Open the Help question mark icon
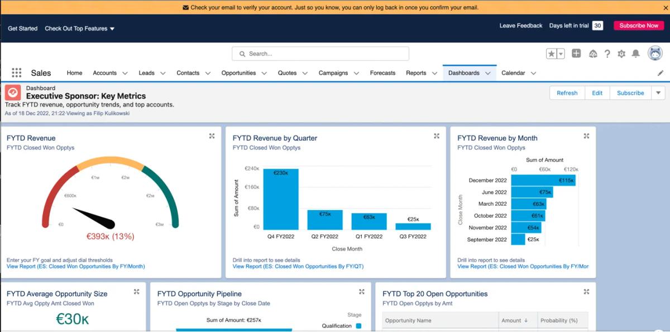The image size is (670, 332). pos(607,54)
